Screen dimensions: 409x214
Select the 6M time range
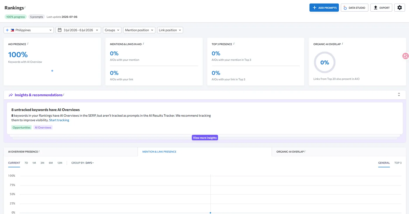coord(51,163)
